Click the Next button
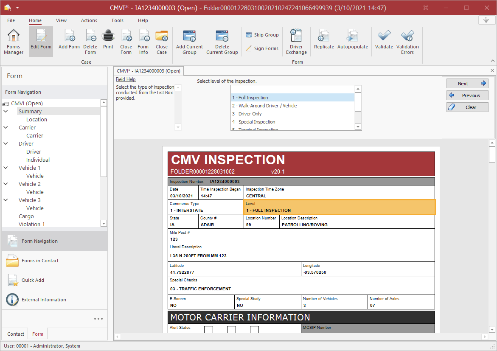Image resolution: width=497 pixels, height=351 pixels. coord(467,84)
